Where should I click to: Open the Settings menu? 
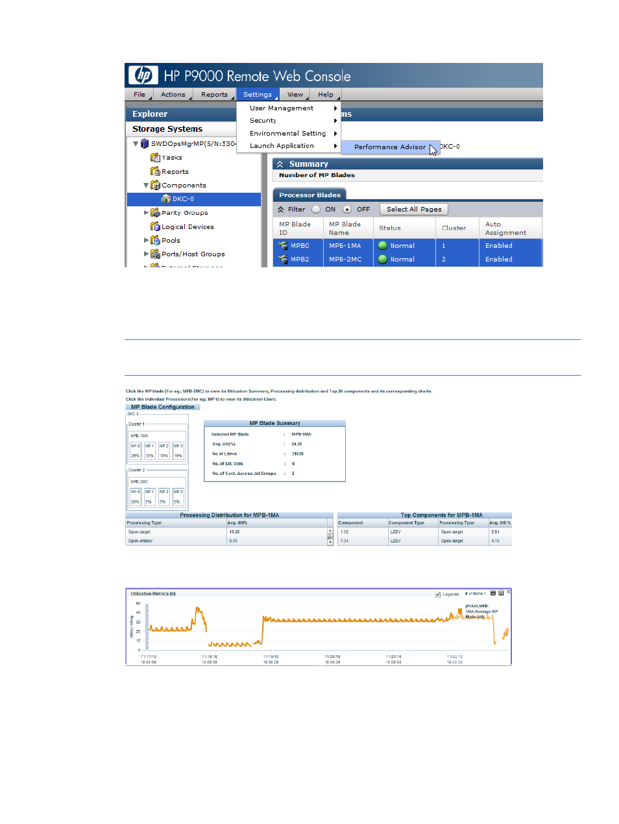[258, 95]
